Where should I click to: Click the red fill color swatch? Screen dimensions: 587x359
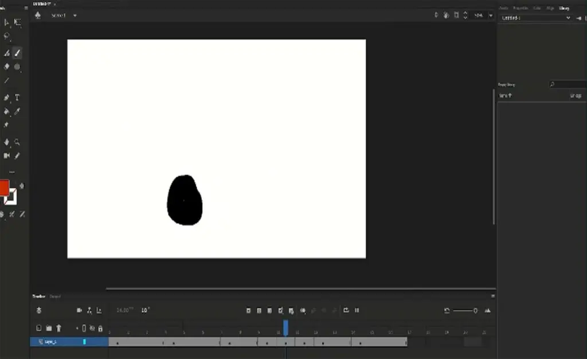pyautogui.click(x=4, y=188)
